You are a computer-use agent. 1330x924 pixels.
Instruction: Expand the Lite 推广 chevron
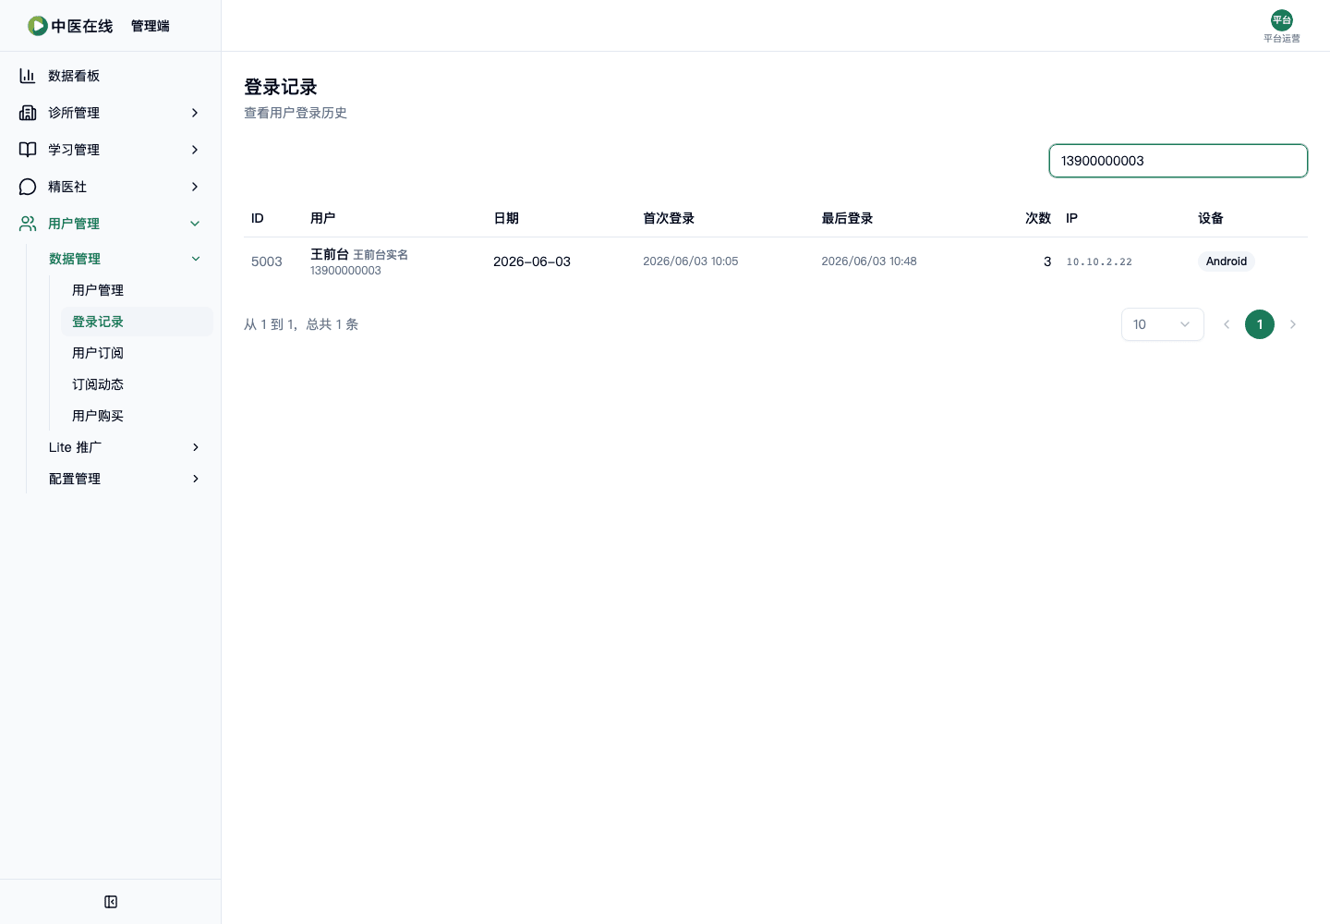point(196,447)
